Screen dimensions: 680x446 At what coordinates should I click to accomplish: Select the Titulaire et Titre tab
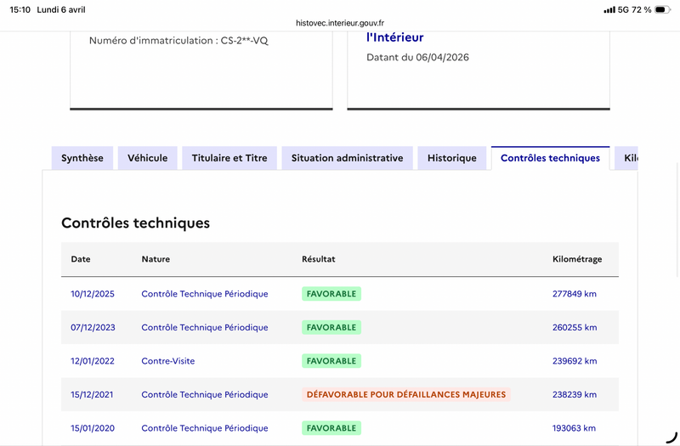point(229,158)
